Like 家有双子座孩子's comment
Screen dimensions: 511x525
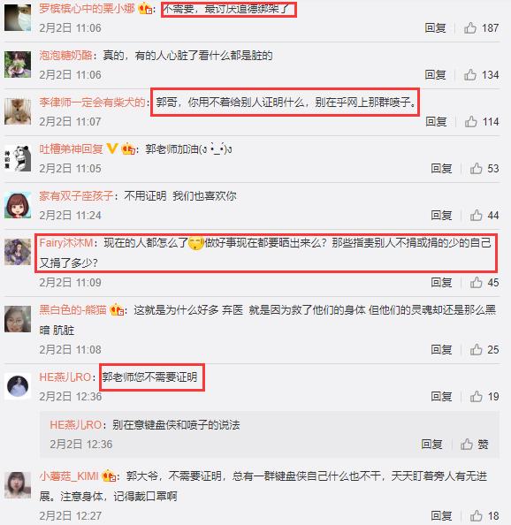click(x=477, y=216)
